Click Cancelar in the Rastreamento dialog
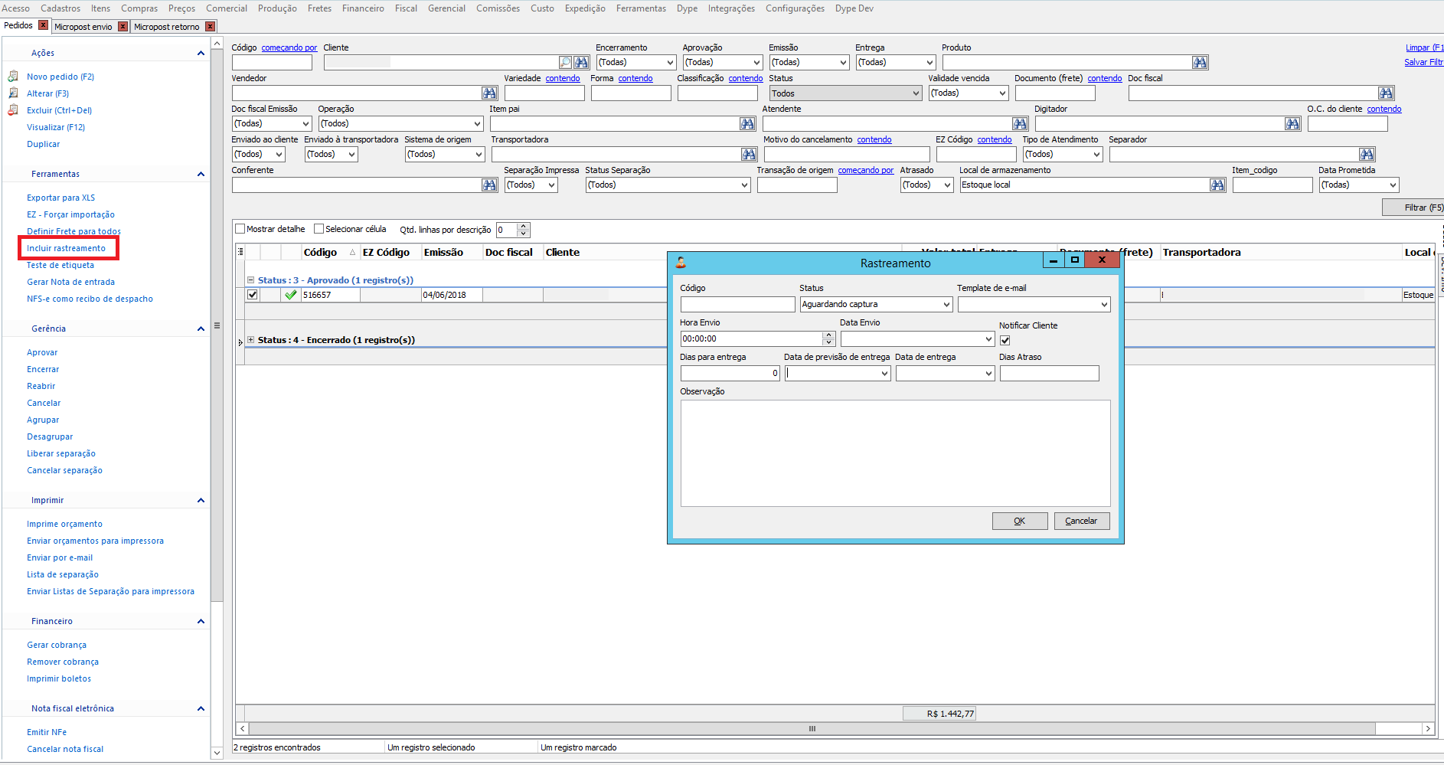The height and width of the screenshot is (765, 1444). point(1081,521)
